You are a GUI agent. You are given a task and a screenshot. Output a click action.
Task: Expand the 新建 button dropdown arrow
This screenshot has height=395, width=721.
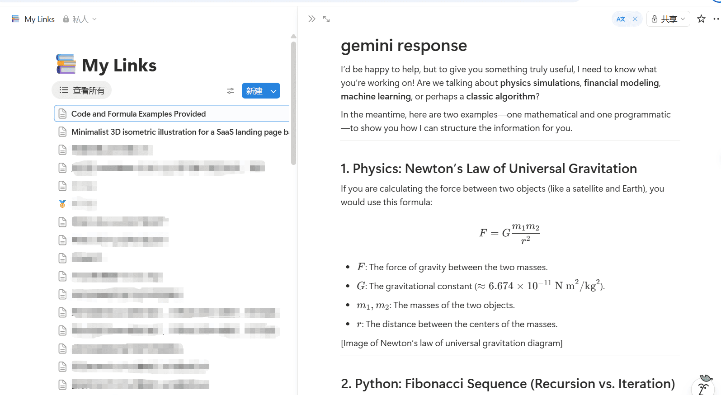(x=273, y=91)
